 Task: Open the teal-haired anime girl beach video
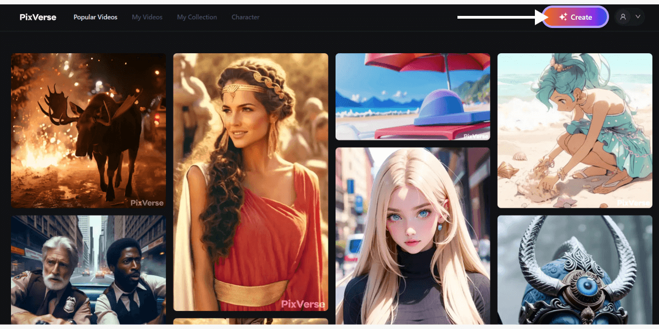tap(575, 131)
